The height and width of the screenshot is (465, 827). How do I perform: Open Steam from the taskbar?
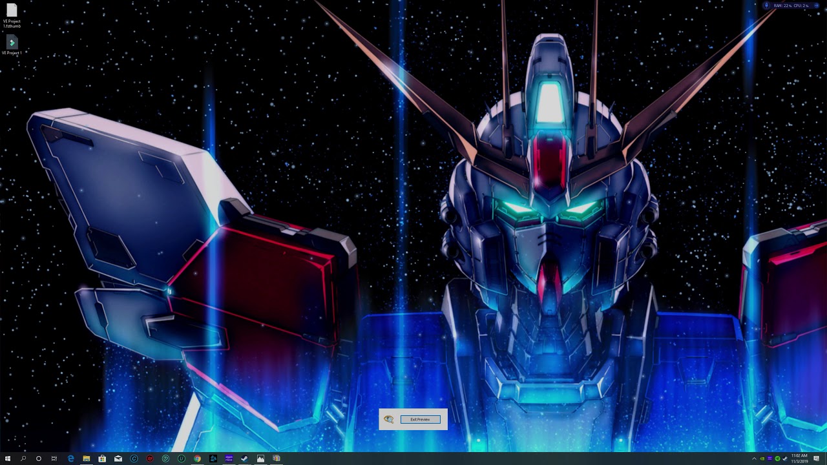coord(244,459)
